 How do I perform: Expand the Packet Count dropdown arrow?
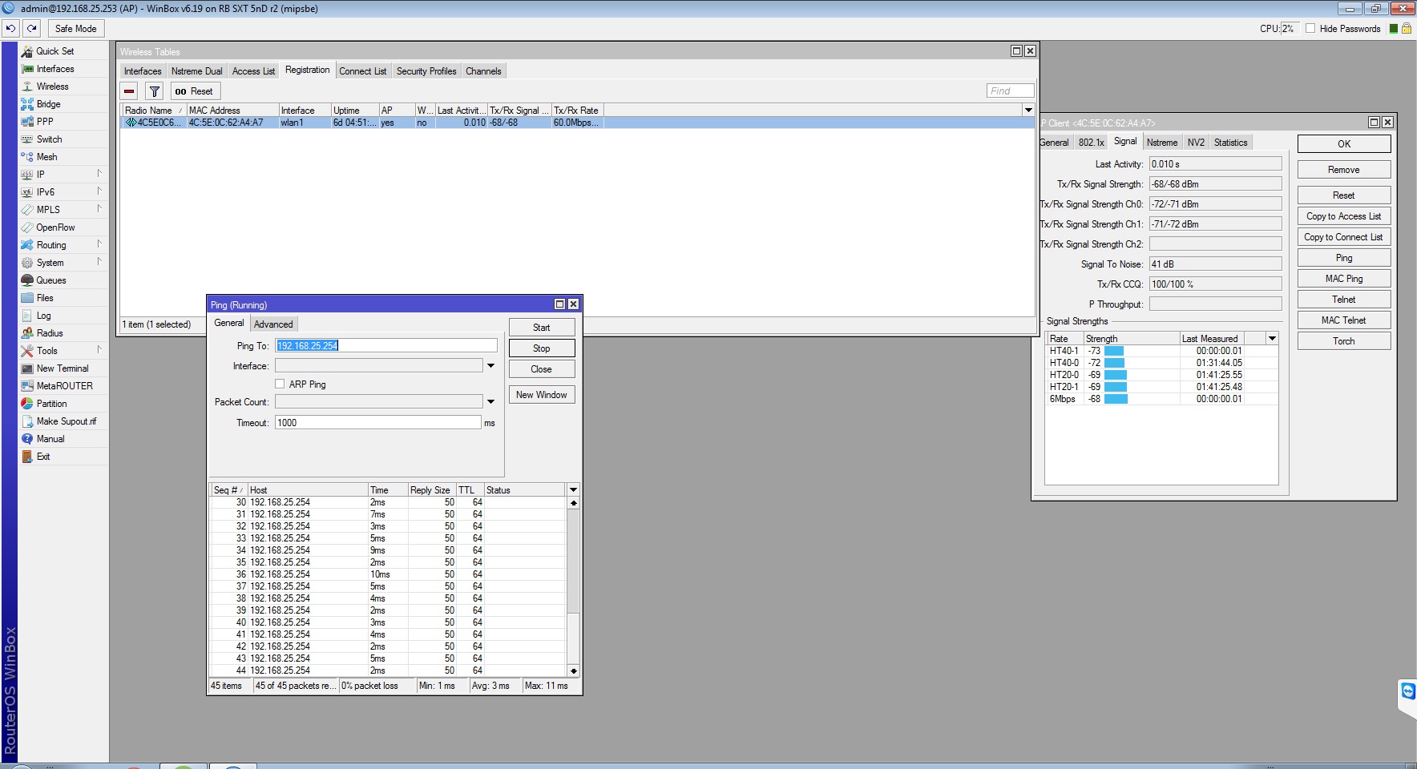pyautogui.click(x=490, y=402)
